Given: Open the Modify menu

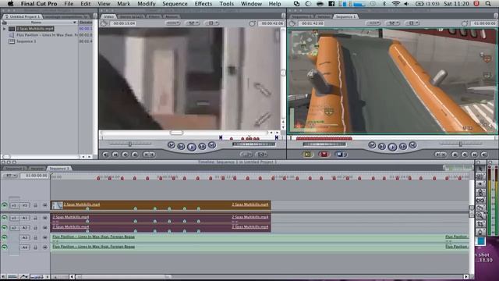Looking at the screenshot, I should (x=147, y=4).
